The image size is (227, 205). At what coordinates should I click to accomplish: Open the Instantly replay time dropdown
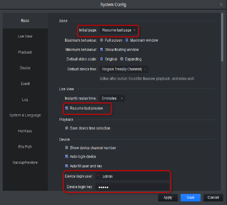(112, 98)
